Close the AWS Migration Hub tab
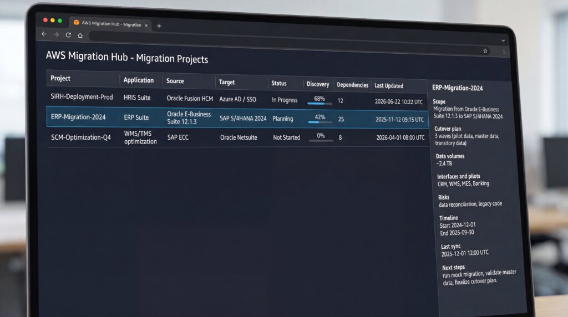This screenshot has height=317, width=568. (x=146, y=25)
